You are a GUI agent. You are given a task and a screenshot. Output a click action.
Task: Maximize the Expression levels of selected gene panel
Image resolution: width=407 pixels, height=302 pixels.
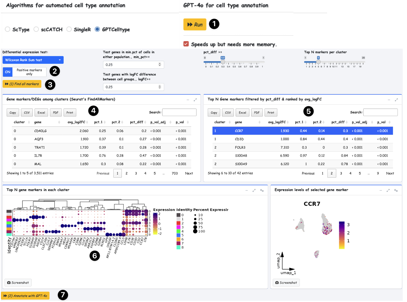[388, 190]
